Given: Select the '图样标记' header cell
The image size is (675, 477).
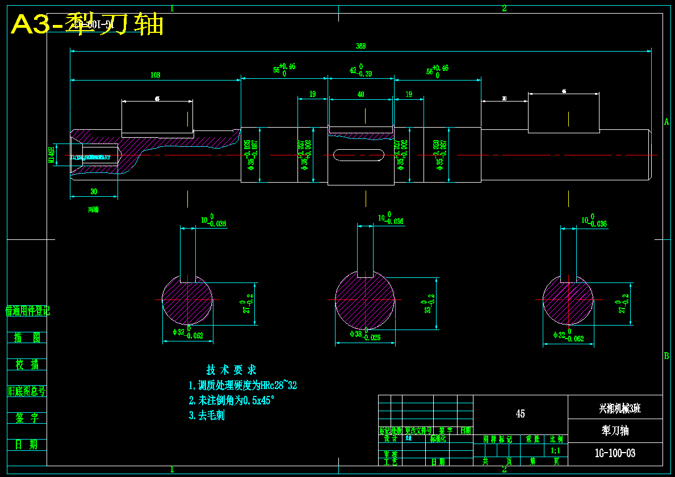Looking at the screenshot, I should tap(497, 439).
